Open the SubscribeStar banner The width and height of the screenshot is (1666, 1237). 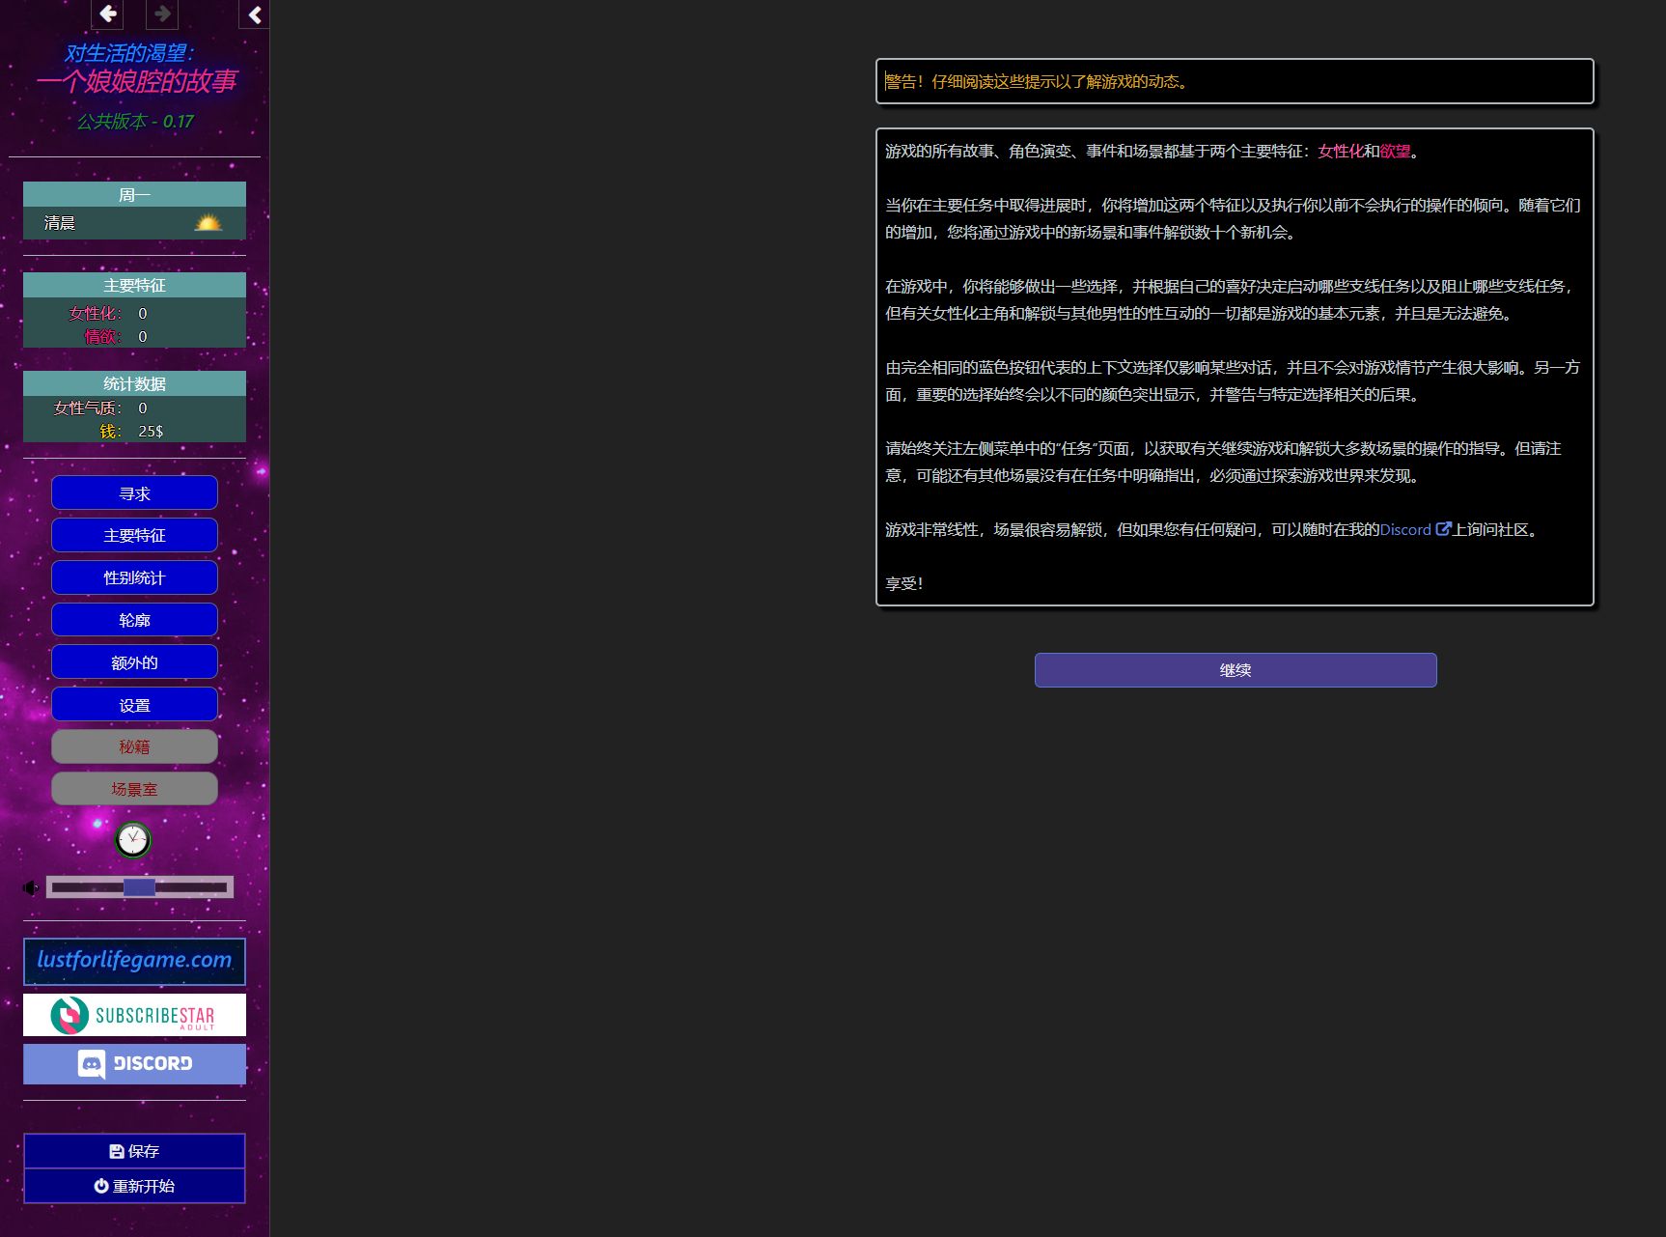(134, 1015)
